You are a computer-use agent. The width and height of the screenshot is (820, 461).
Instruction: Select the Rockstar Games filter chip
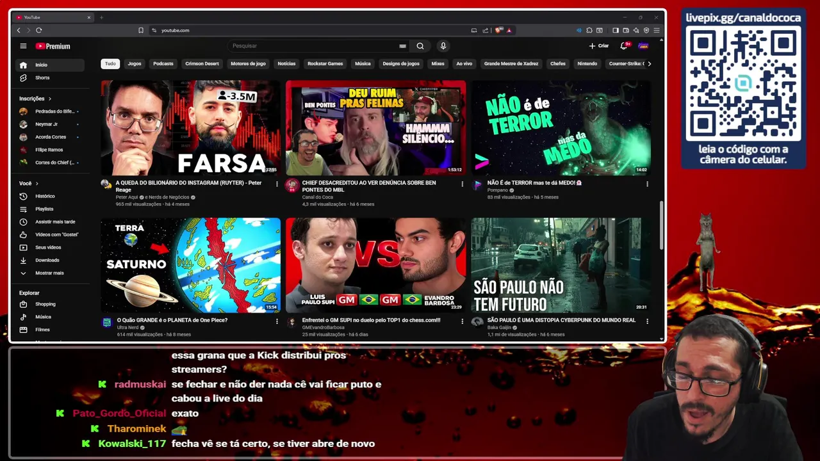(x=325, y=63)
